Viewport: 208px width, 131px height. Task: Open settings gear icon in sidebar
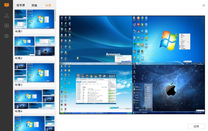click(x=6, y=36)
